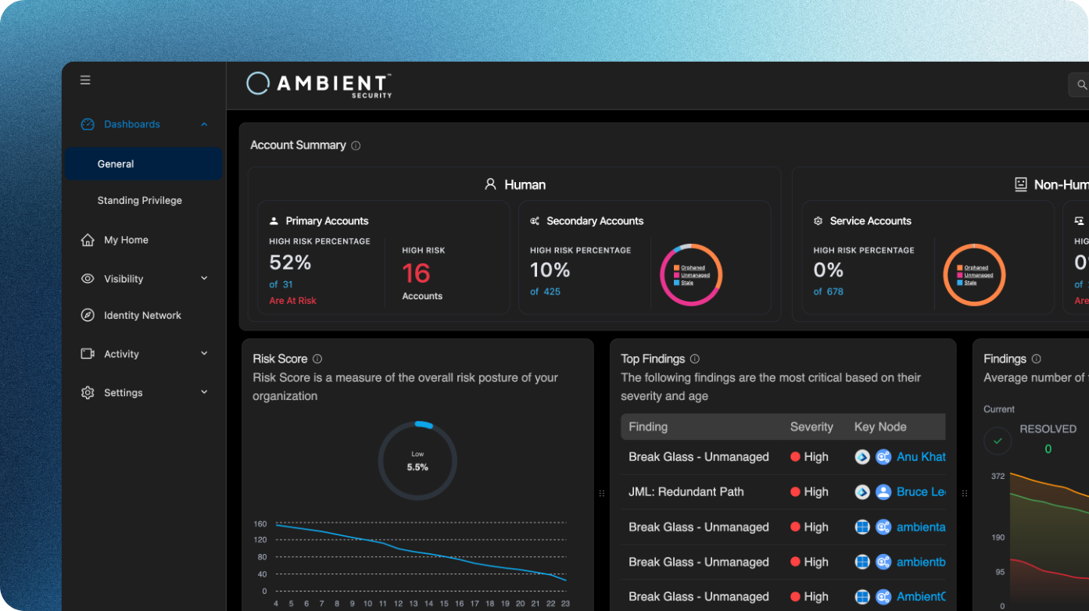The width and height of the screenshot is (1089, 611).
Task: Toggle the hamburger menu icon in sidebar
Action: coord(85,80)
